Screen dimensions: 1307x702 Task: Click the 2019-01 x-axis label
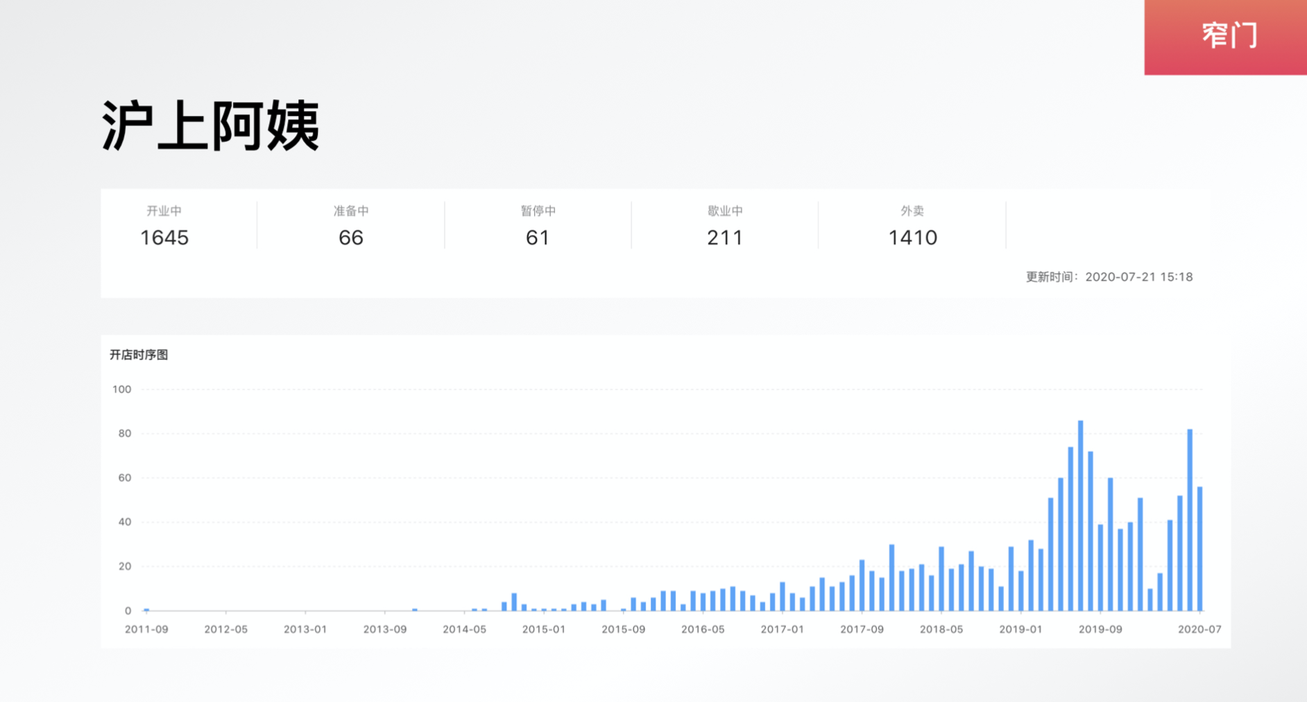1021,629
